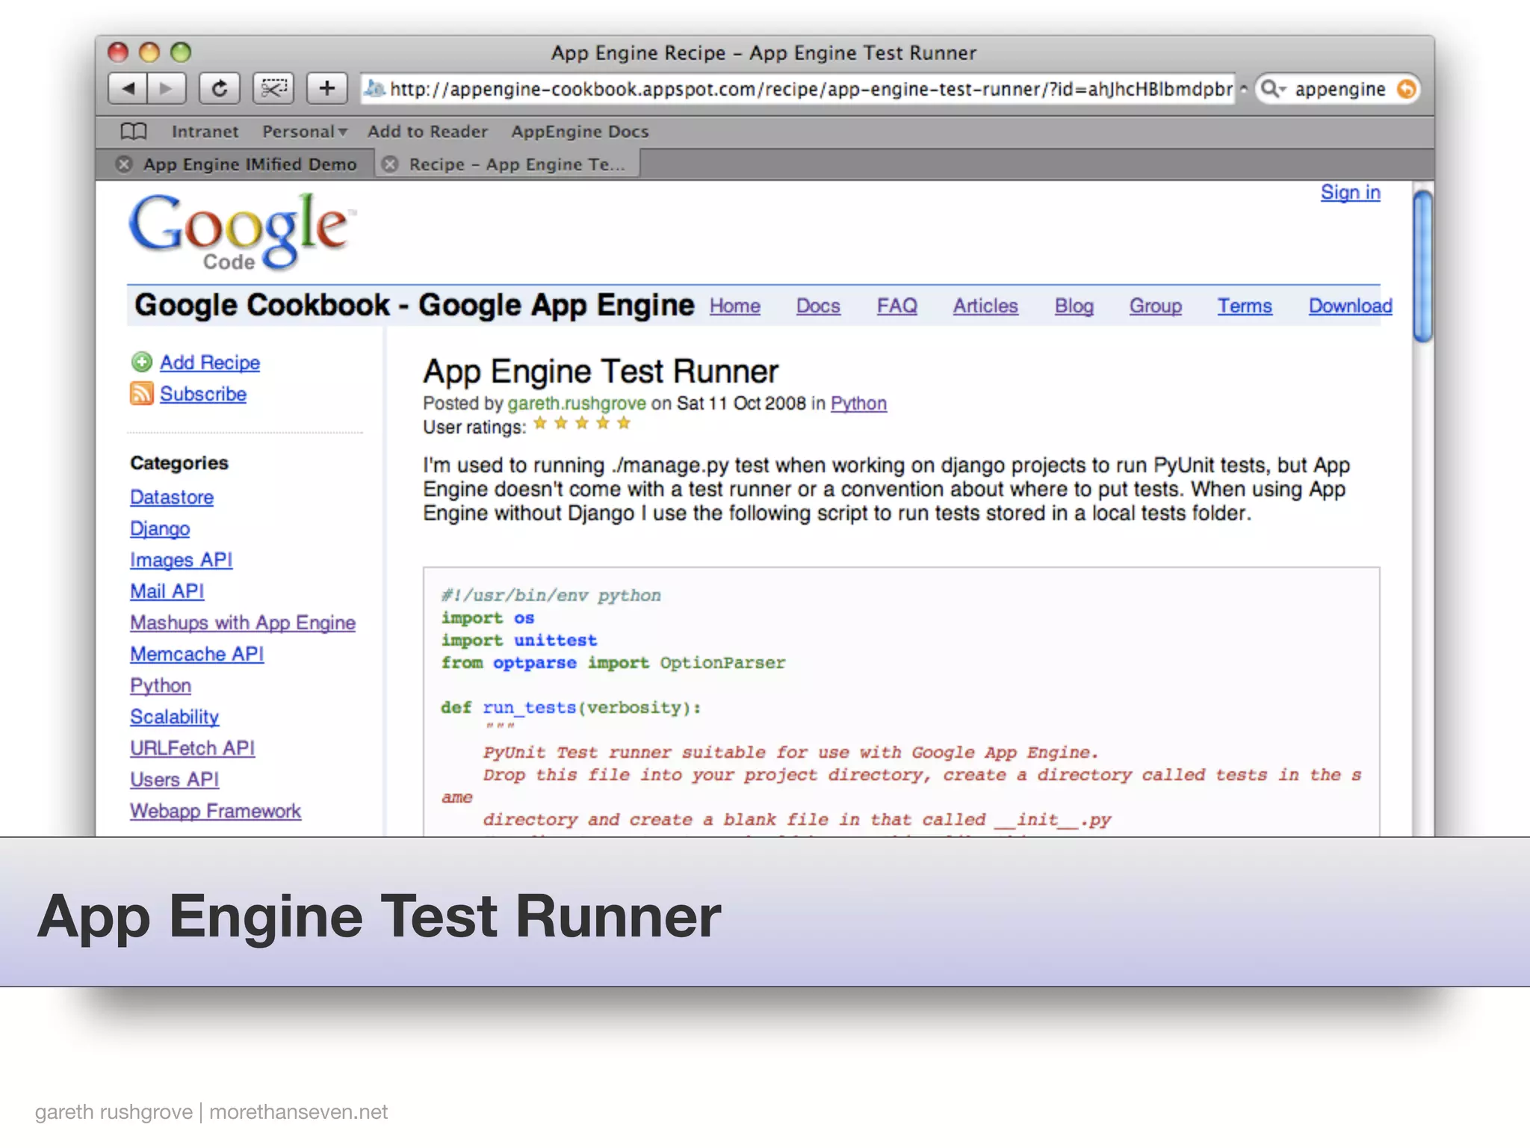Screen dimensions: 1530x1148
Task: Open the Django category
Action: click(x=160, y=528)
